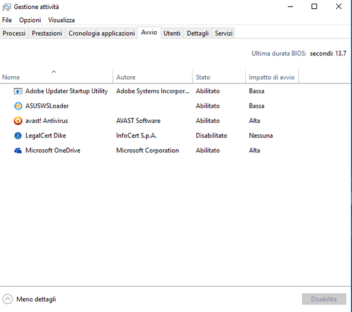Minimize the Gestione attività window
The height and width of the screenshot is (312, 352).
click(x=290, y=7)
